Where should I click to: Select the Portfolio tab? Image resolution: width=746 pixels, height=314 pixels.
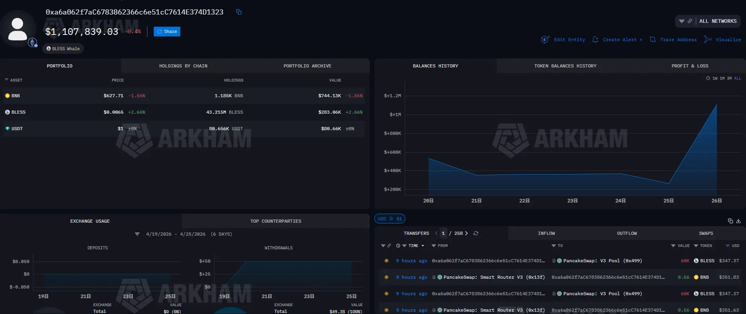60,66
